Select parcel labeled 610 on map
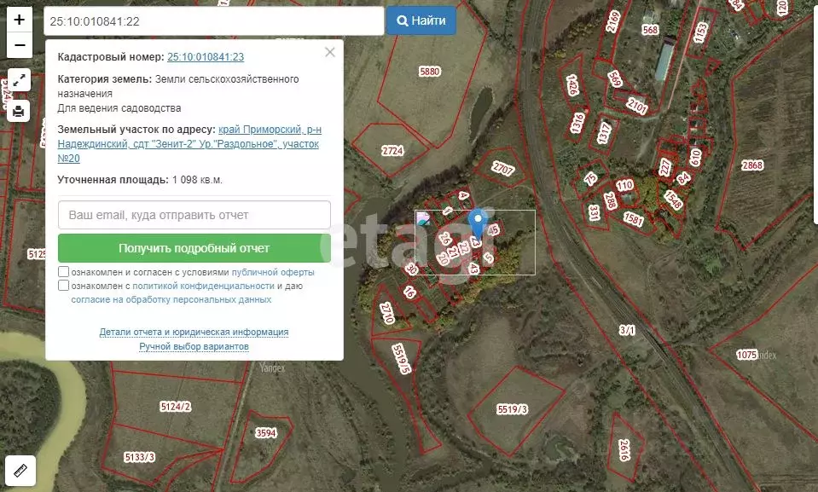The image size is (818, 492). (695, 157)
